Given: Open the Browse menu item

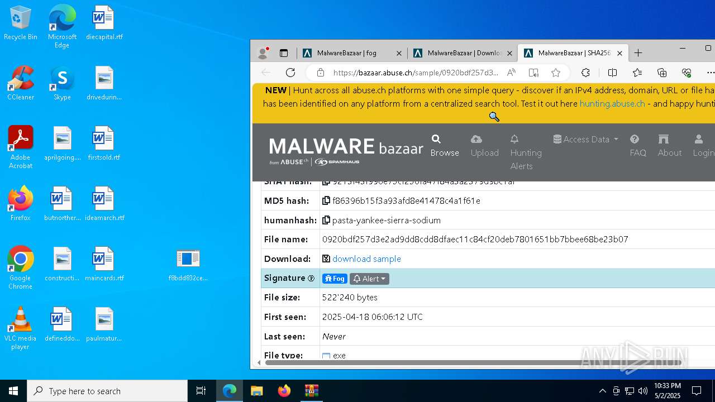Looking at the screenshot, I should click(x=445, y=146).
